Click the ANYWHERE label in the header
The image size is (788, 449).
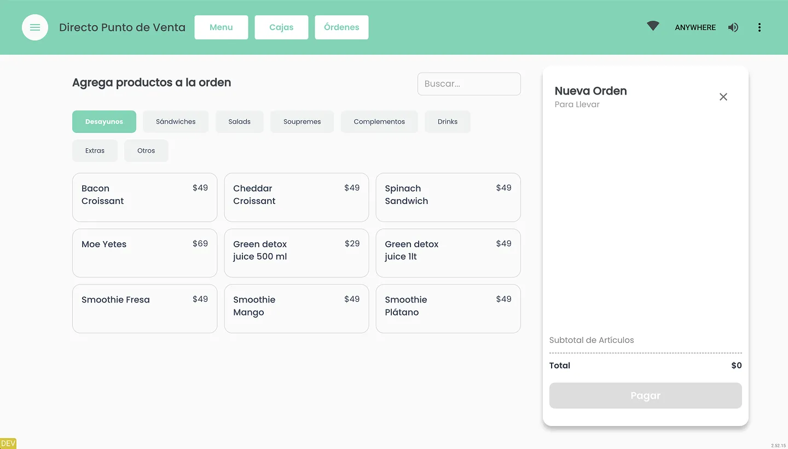click(x=695, y=27)
